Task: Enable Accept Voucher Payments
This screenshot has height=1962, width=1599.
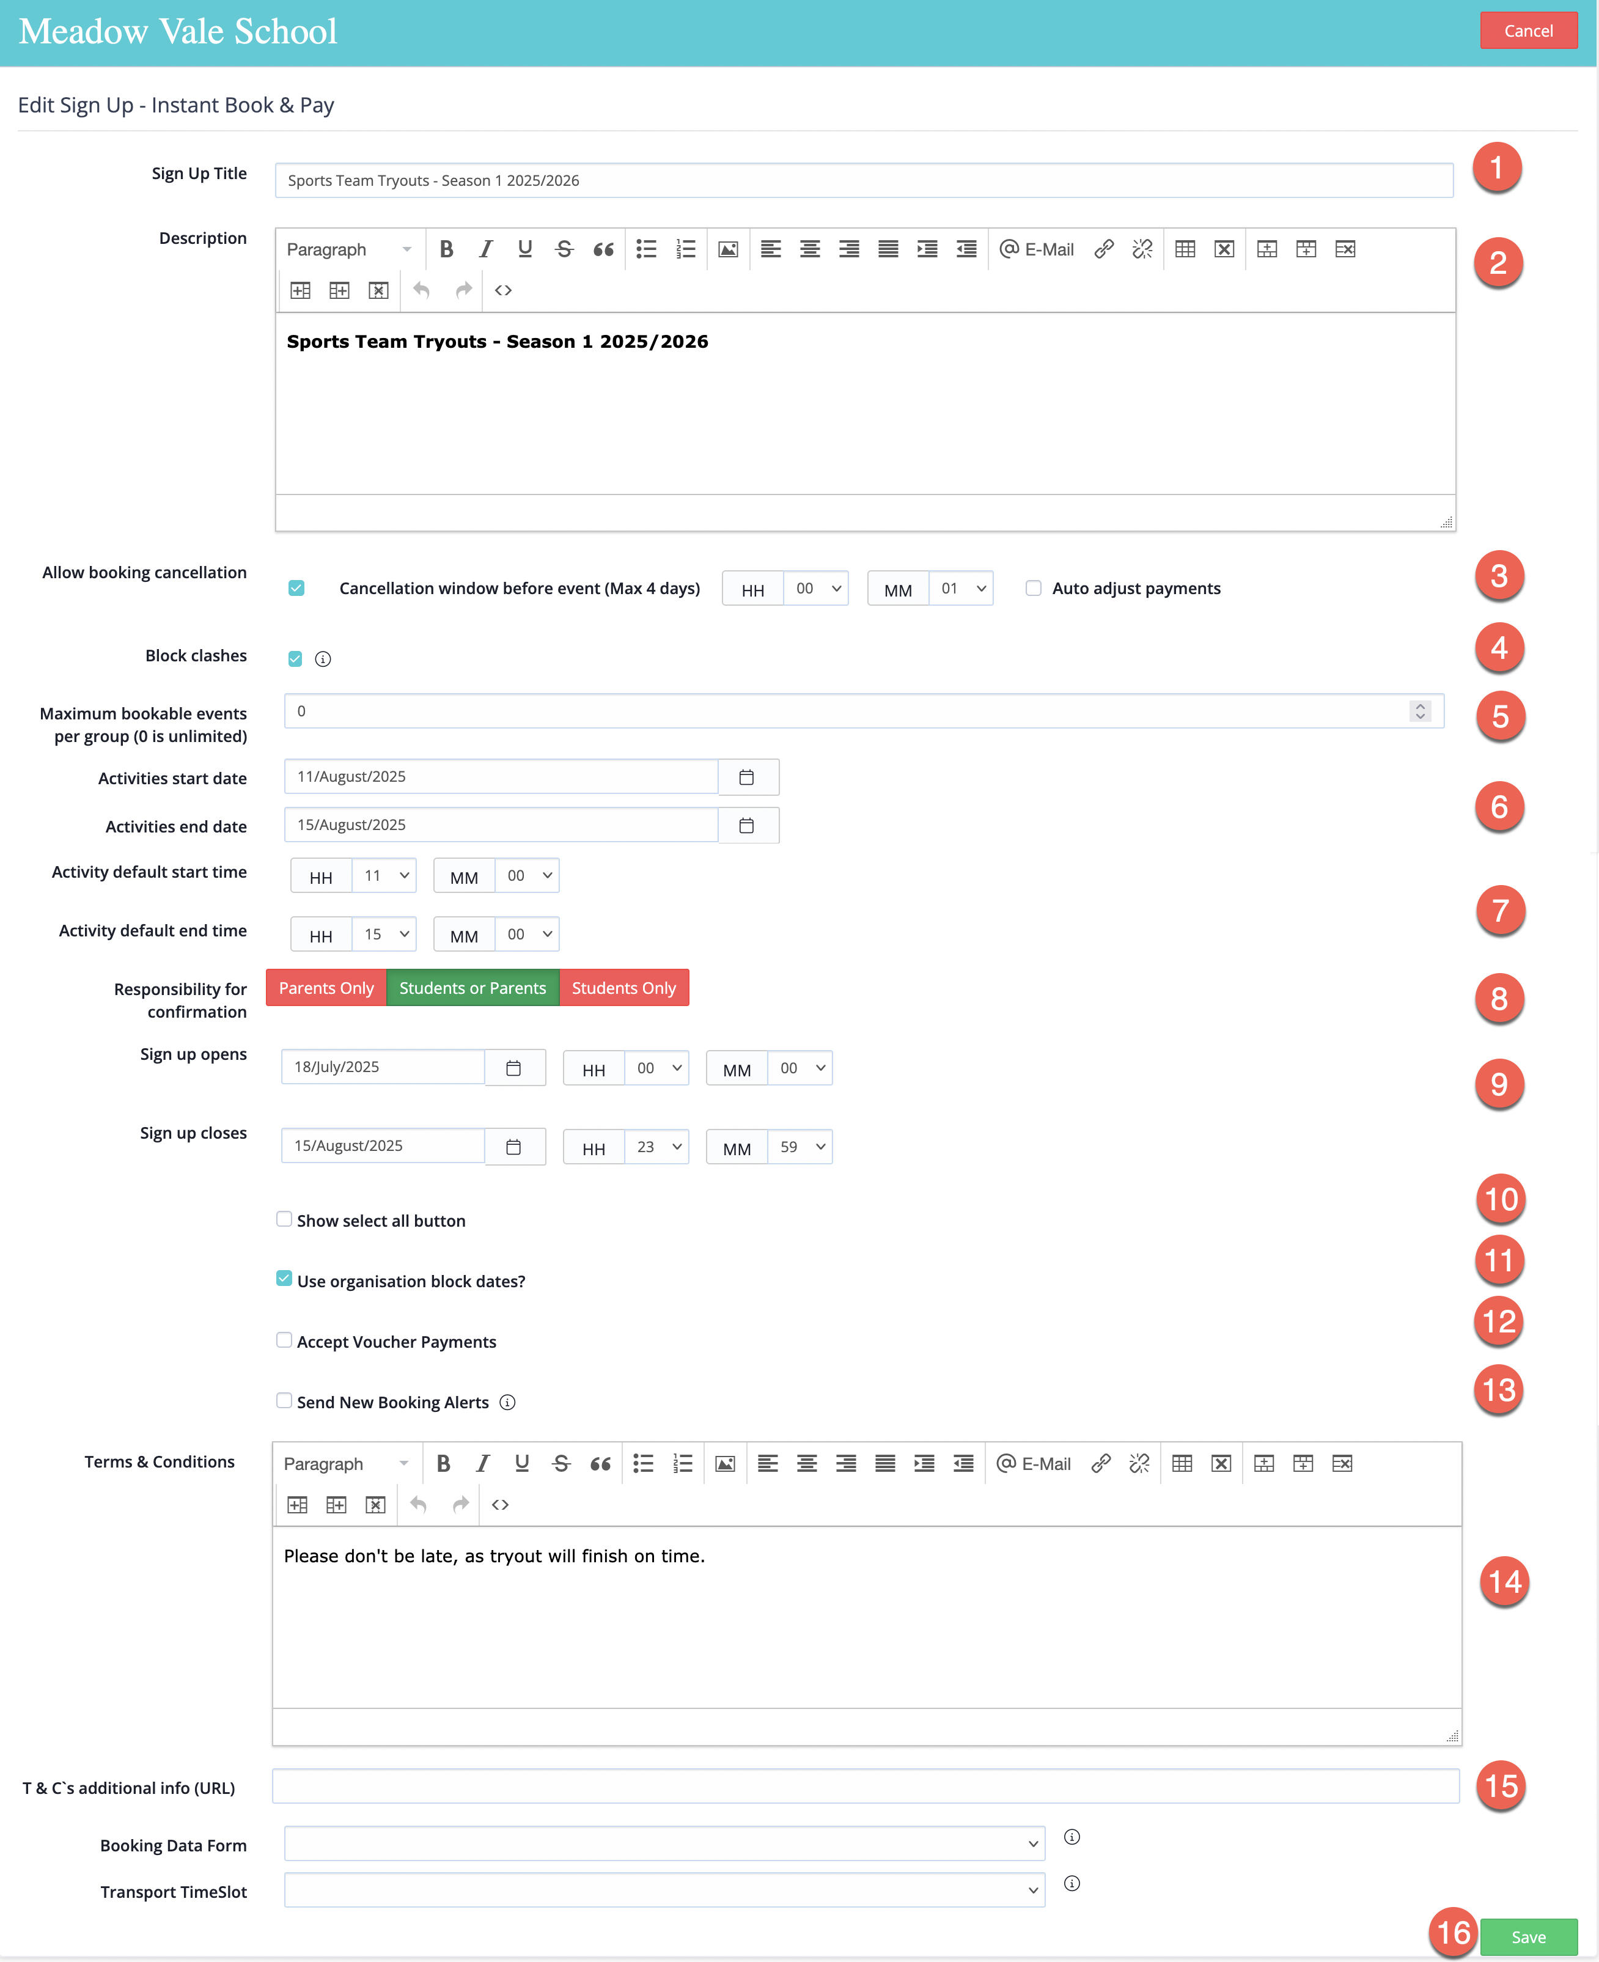Action: tap(285, 1339)
